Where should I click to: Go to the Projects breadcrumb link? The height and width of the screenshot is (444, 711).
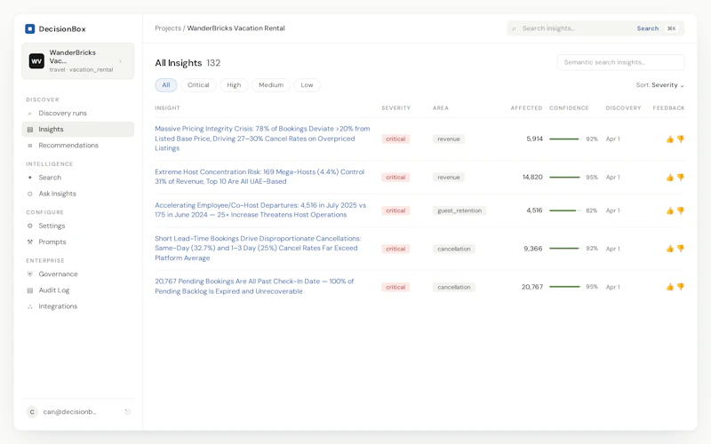pos(168,28)
